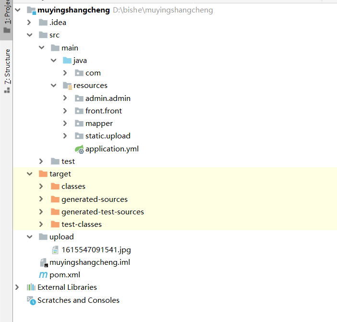Select the pom.xml file name

tap(65, 275)
